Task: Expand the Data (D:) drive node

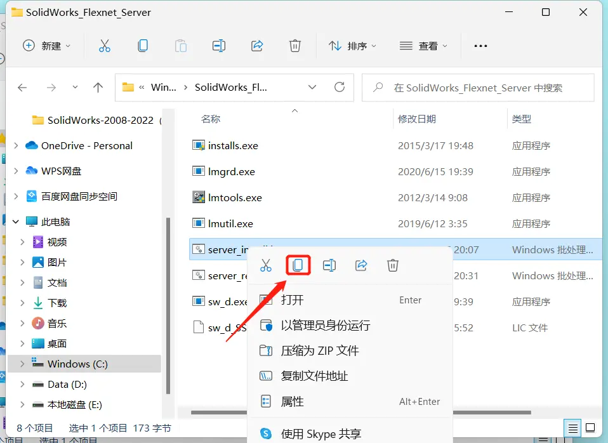Action: coord(22,384)
